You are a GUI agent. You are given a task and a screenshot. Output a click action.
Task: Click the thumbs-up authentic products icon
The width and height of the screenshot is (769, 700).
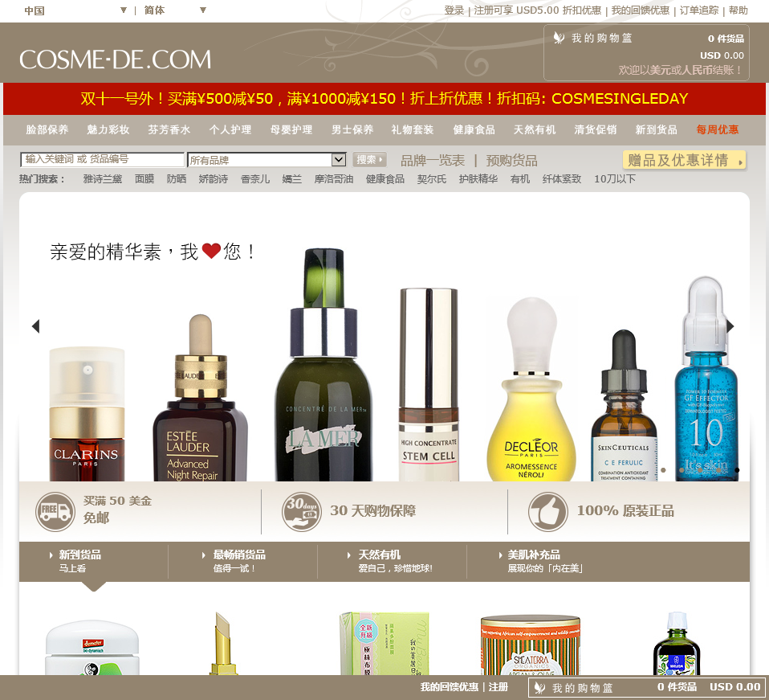point(547,511)
